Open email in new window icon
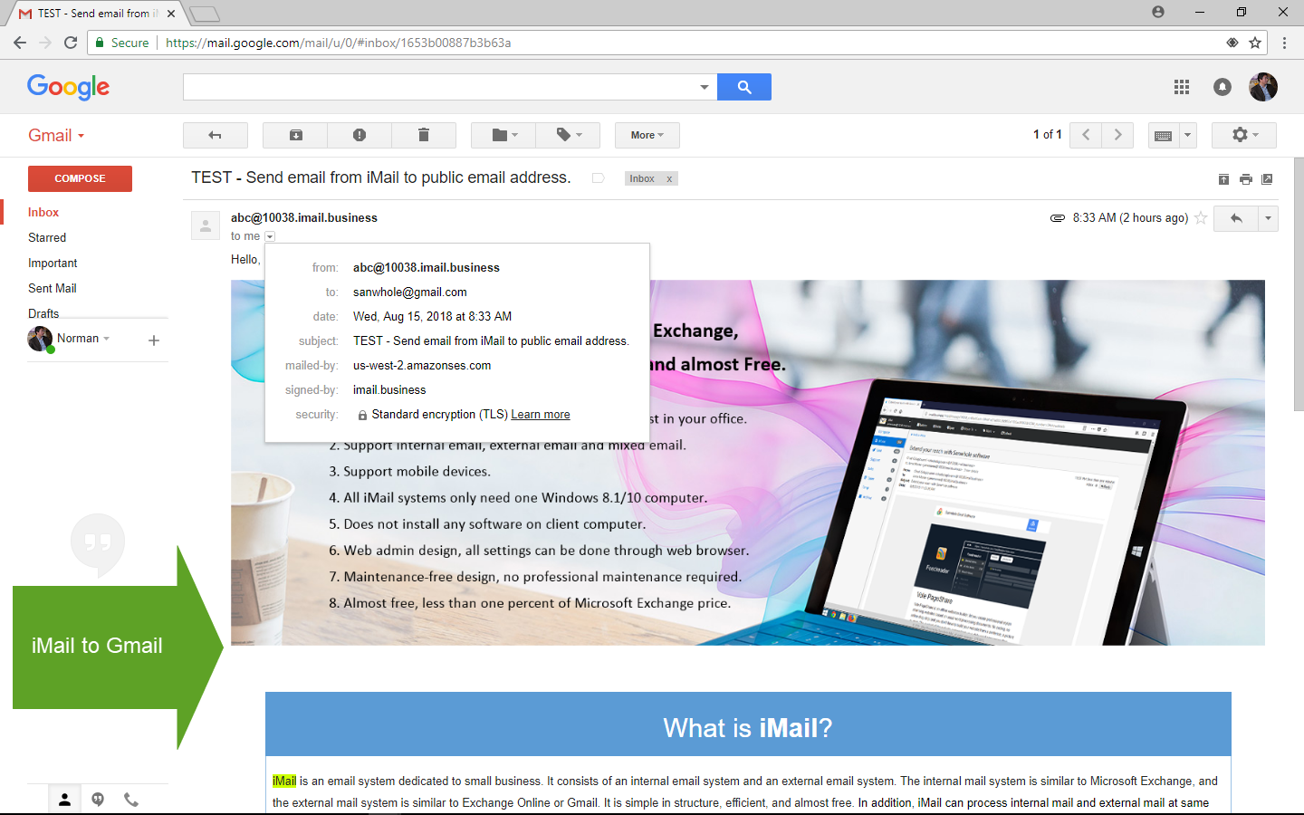The width and height of the screenshot is (1304, 815). [1267, 179]
